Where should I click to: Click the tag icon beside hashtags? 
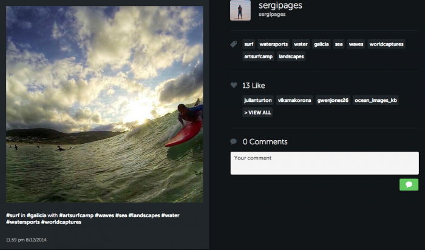234,44
